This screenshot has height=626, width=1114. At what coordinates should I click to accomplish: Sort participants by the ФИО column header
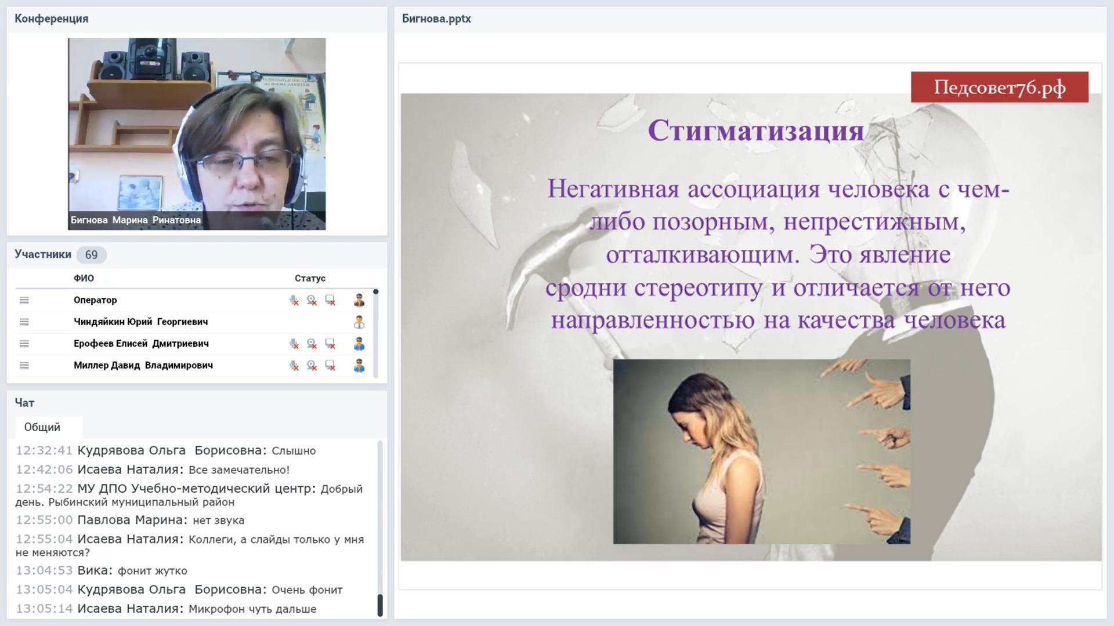coord(84,278)
